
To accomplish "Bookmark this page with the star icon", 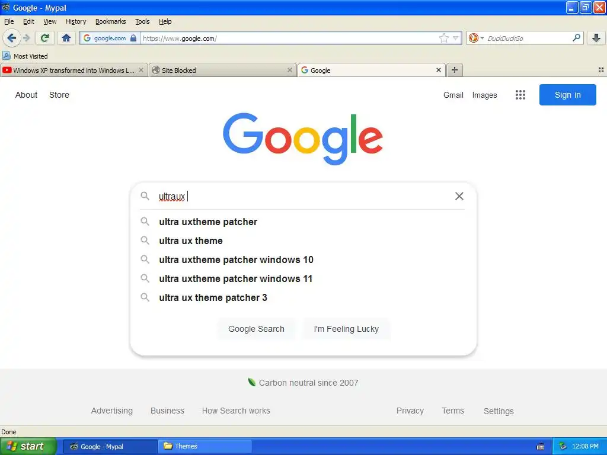I will coord(443,38).
